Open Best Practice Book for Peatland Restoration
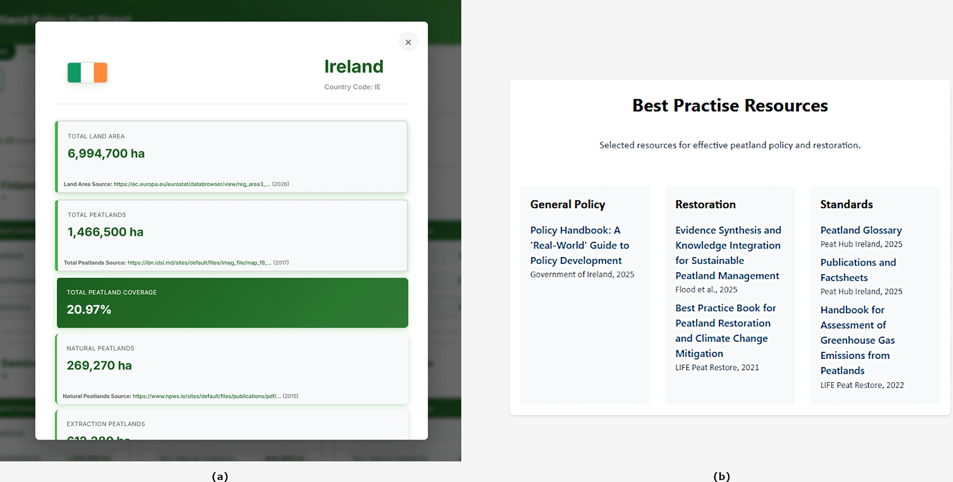 coord(726,330)
